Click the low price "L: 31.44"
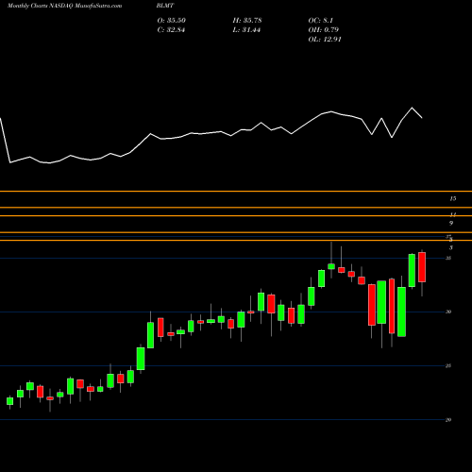The image size is (472, 472). (246, 30)
